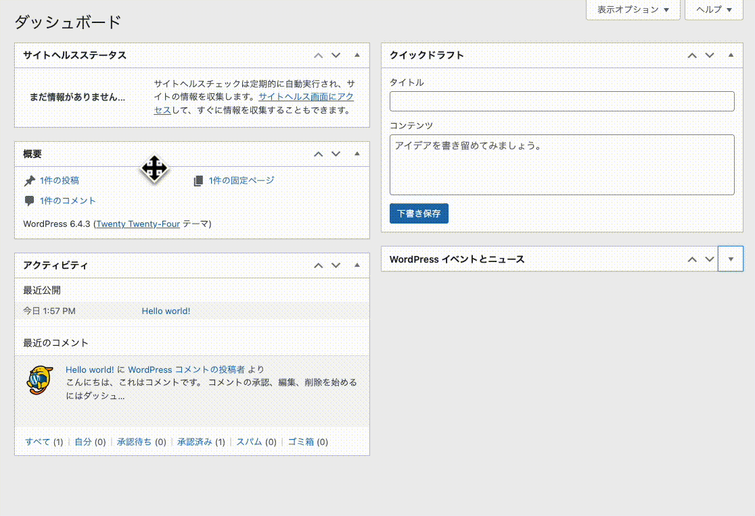Viewport: 755px width, 516px height.
Task: Open the 1件の投稿 link
Action: coord(60,180)
